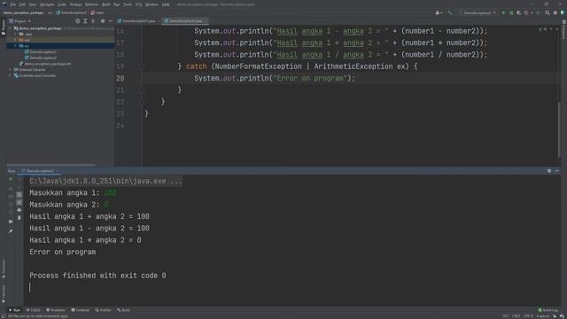
Task: Select the DemoException2.java editor tab
Action: coord(184,21)
